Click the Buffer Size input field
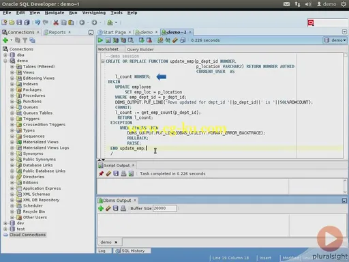 [165, 208]
